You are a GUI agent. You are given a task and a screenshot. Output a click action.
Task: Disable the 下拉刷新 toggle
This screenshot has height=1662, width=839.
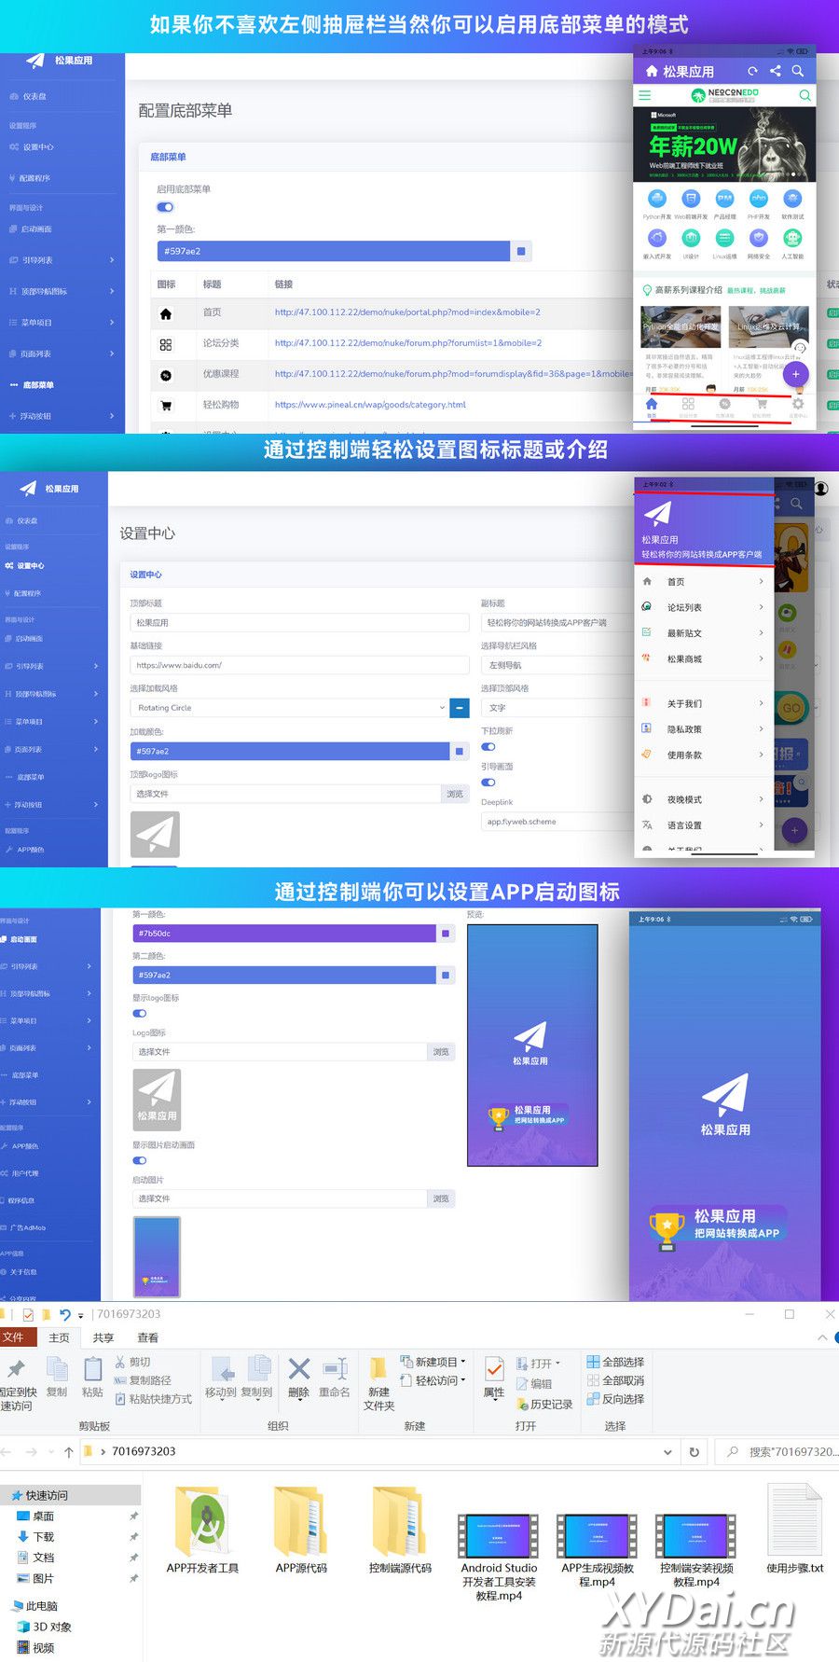point(488,747)
